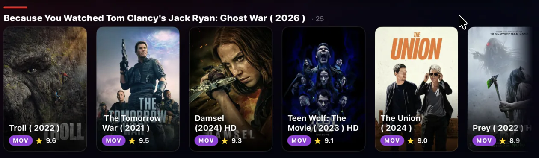Click the star rating icon on Troll
539x158 pixels.
click(x=39, y=140)
